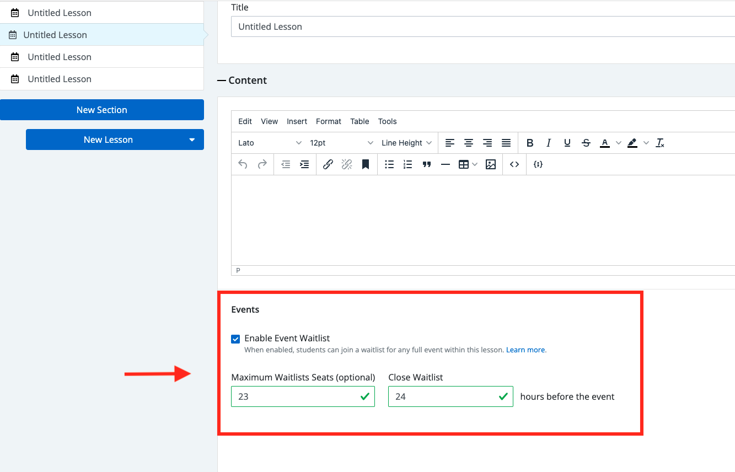Apply strikethrough formatting
The image size is (735, 472).
pos(586,143)
